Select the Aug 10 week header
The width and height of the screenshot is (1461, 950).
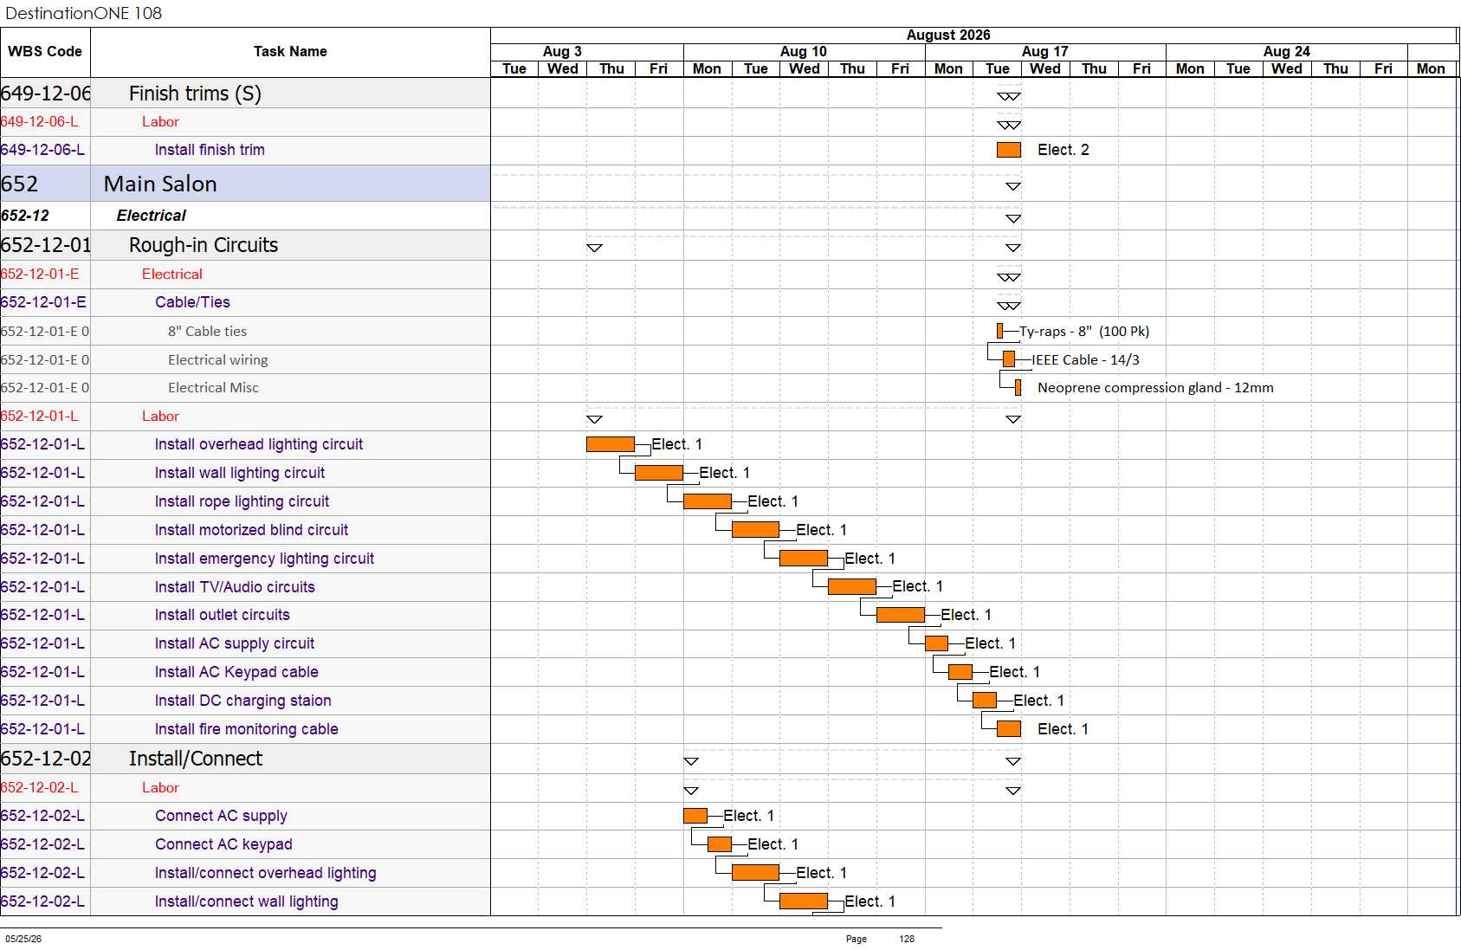(x=804, y=52)
